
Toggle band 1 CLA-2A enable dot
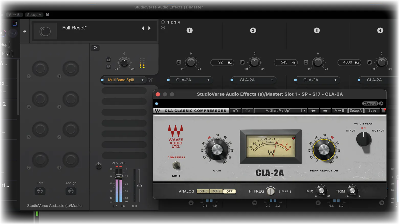pyautogui.click(x=168, y=80)
